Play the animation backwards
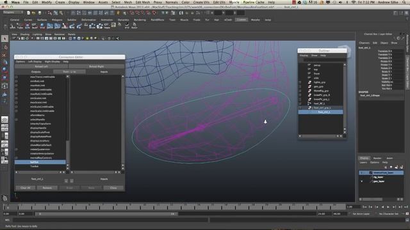This screenshot has width=410, height=230. click(x=382, y=207)
